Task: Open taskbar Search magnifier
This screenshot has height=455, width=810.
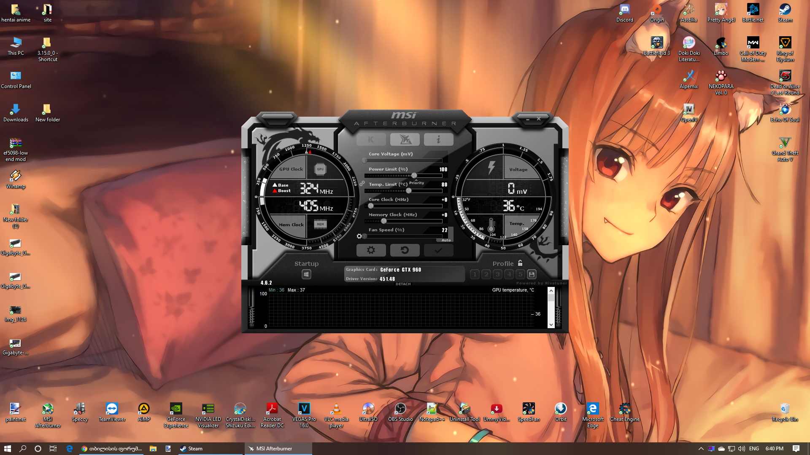Action: (23, 449)
